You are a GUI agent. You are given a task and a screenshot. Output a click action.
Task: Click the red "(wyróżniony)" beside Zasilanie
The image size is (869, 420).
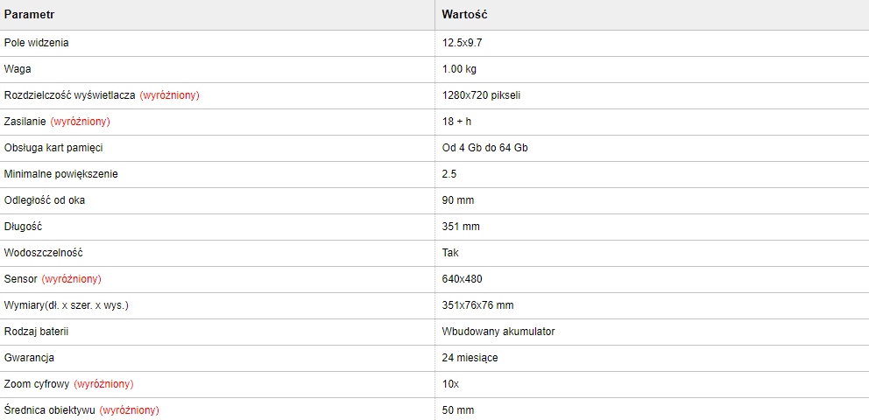(x=80, y=122)
